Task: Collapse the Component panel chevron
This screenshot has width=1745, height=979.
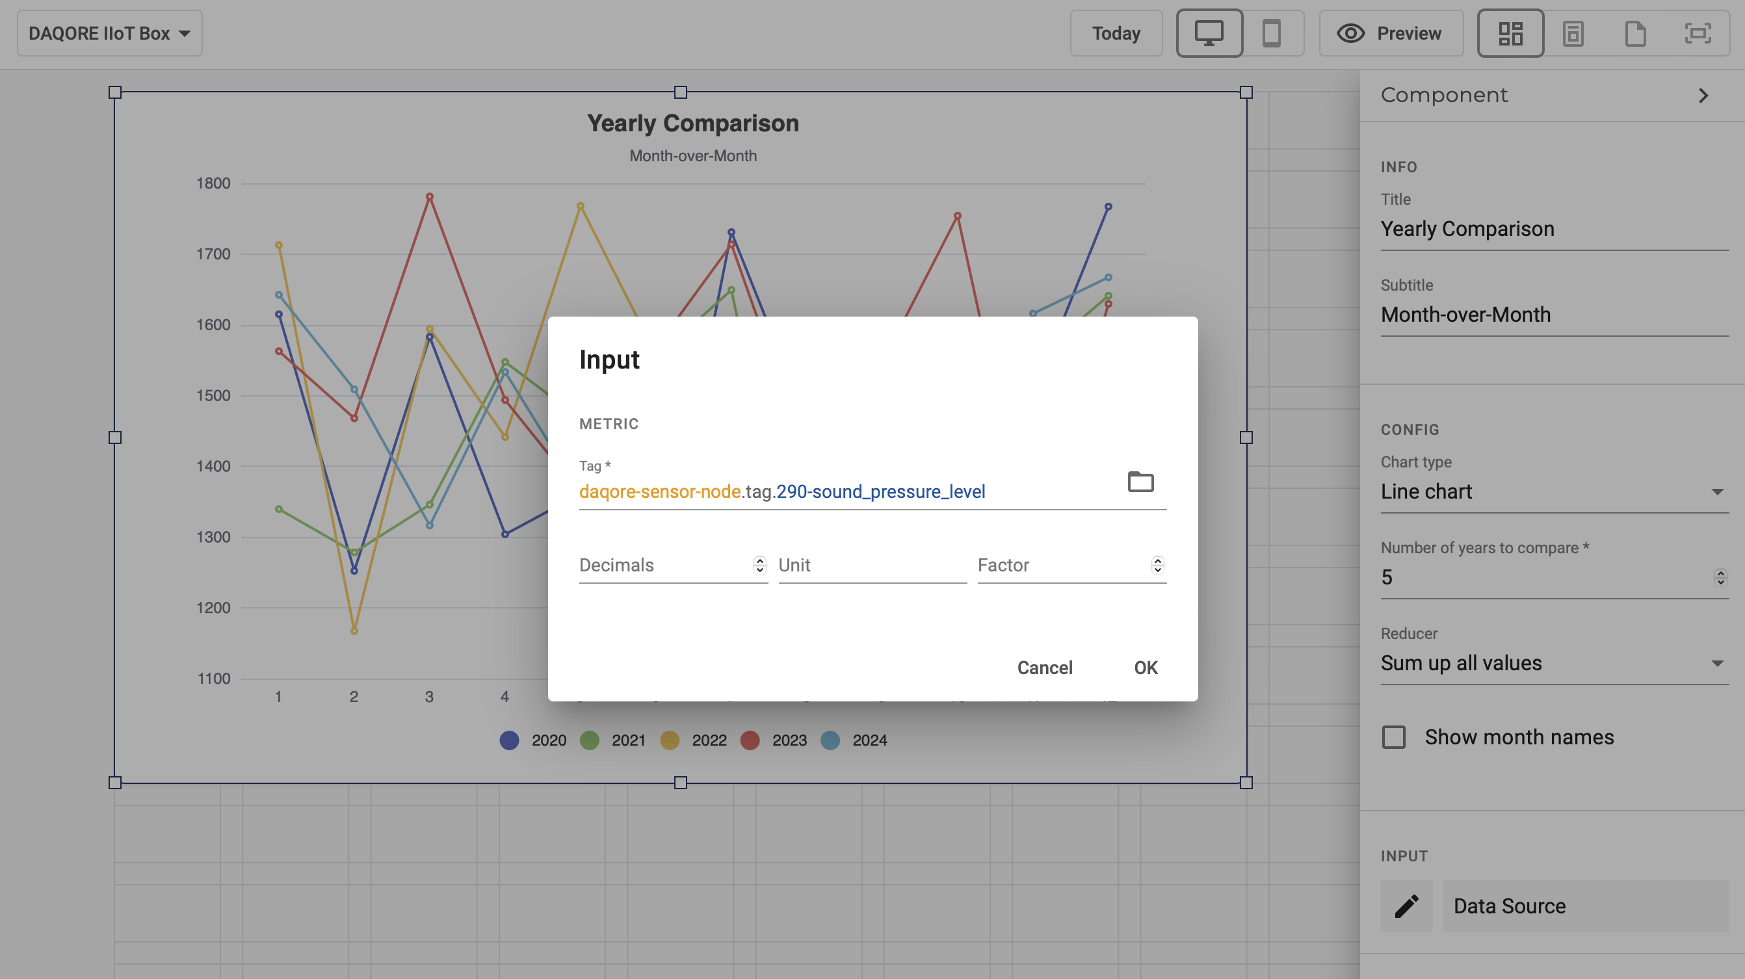Action: [x=1703, y=96]
